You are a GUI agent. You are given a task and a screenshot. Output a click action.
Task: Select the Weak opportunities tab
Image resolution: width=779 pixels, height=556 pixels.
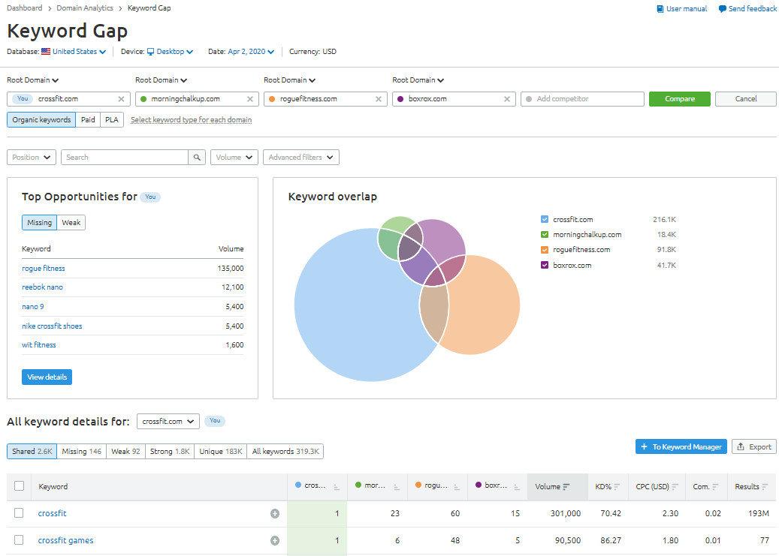(71, 223)
